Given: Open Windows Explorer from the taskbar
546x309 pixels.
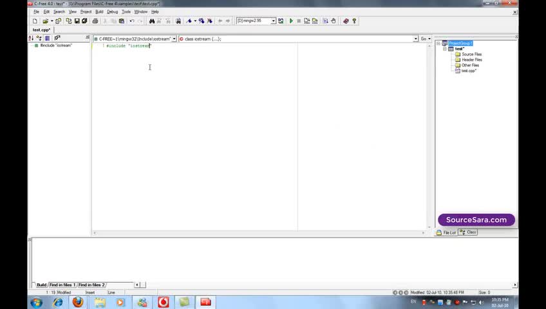Looking at the screenshot, I should (100, 303).
